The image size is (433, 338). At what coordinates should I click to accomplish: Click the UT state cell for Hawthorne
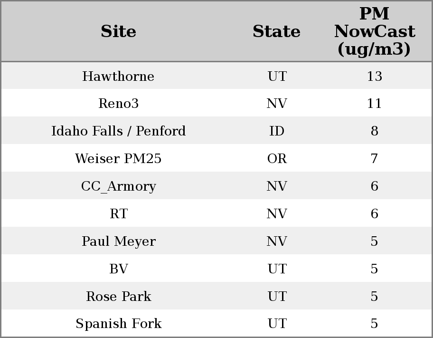point(276,77)
